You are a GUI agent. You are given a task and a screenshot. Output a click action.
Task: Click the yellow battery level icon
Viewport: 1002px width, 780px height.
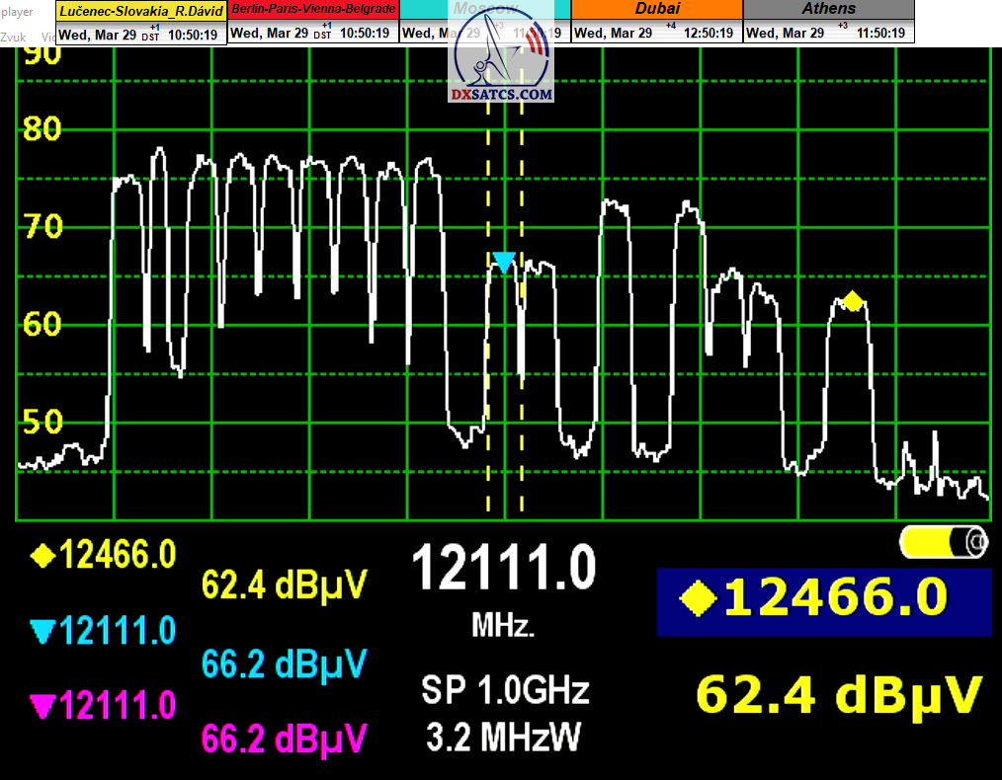click(x=943, y=541)
